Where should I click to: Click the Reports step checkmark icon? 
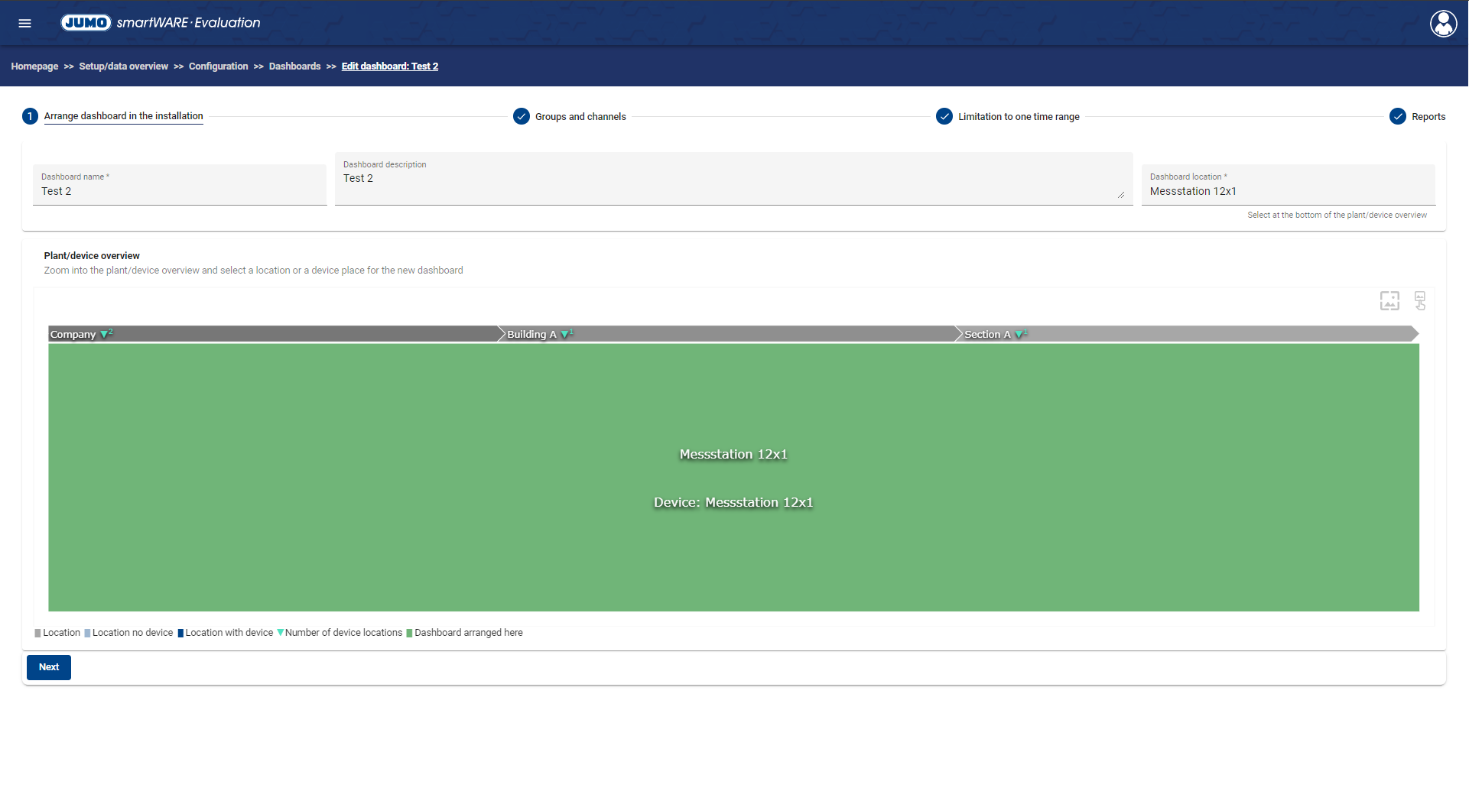(x=1398, y=116)
